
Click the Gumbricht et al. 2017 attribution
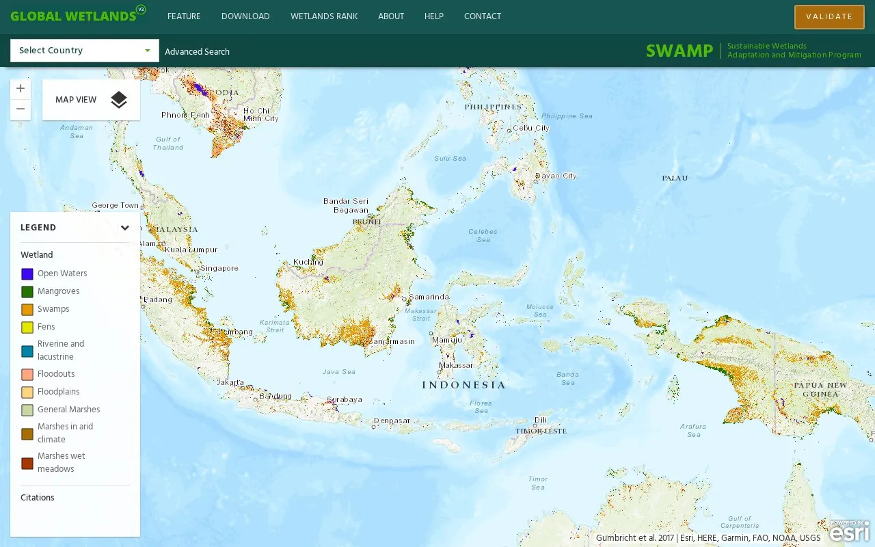[635, 538]
